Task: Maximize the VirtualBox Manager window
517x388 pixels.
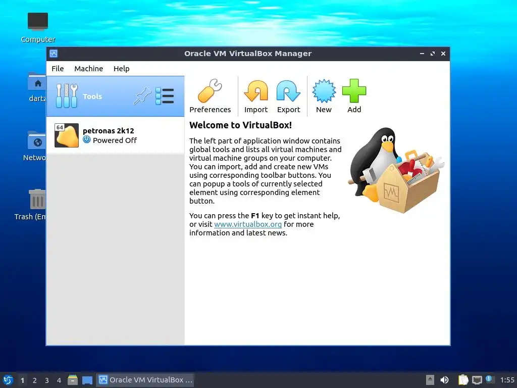Action: pos(433,54)
